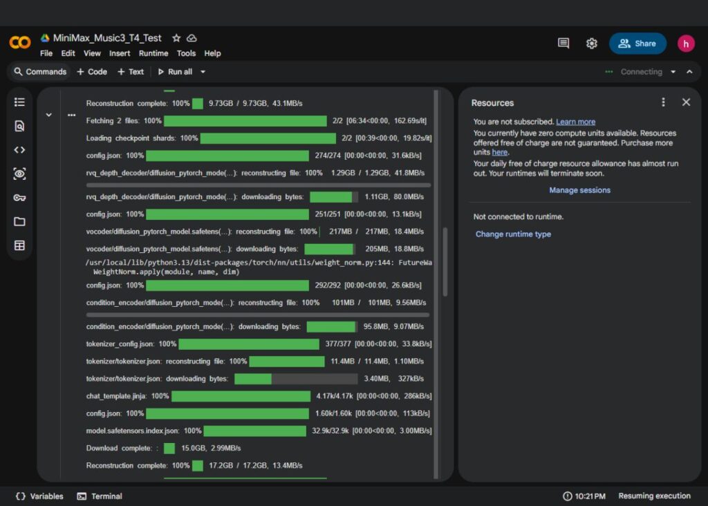Open the Commands search palette
The image size is (708, 506).
(x=40, y=72)
